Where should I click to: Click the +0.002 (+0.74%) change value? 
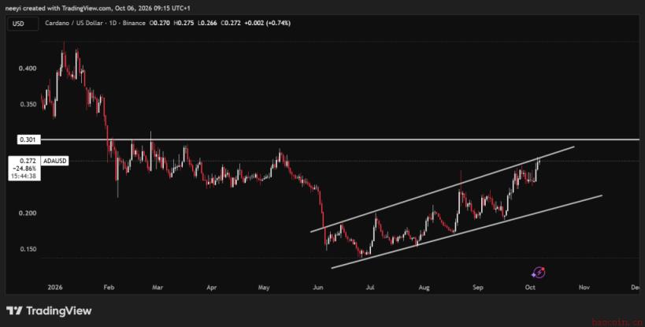(268, 24)
